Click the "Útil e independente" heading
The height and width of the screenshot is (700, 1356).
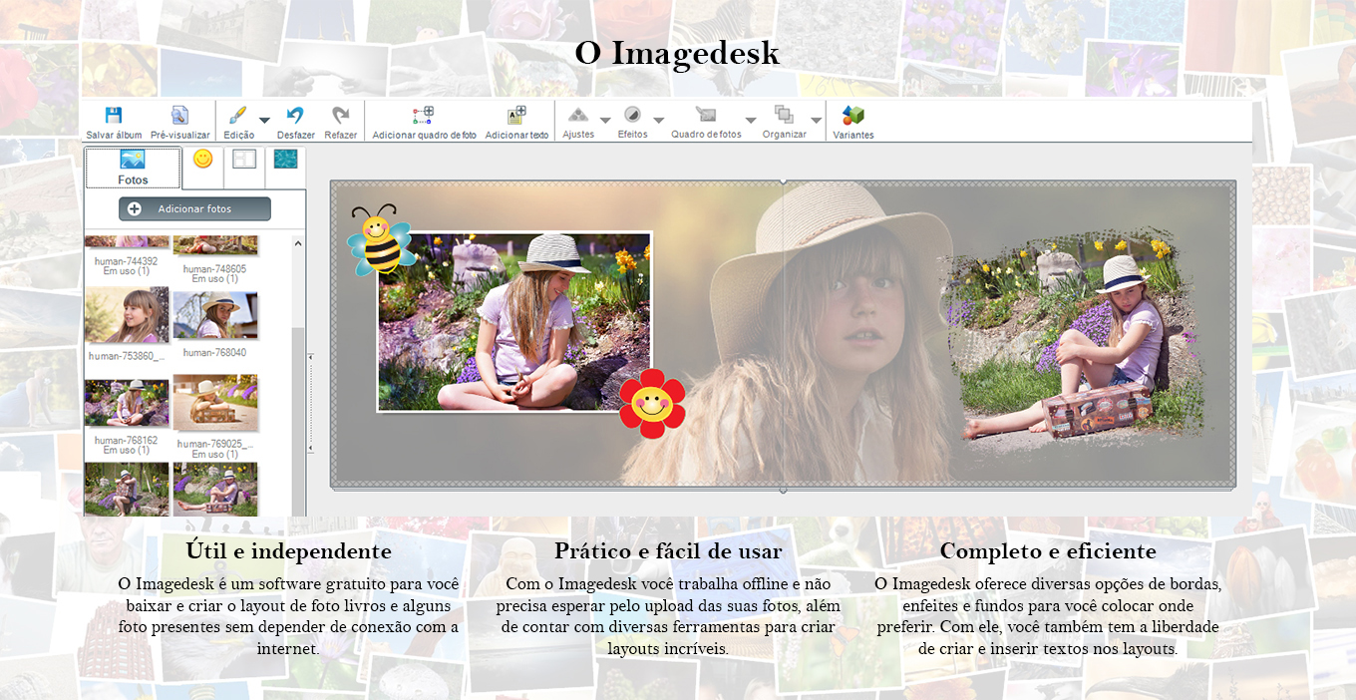coord(289,550)
